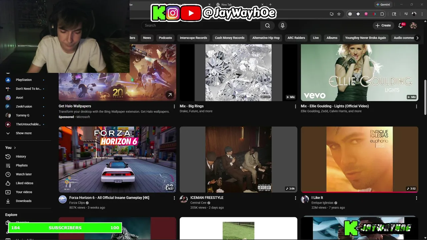Open YouTube account avatar menu
Viewport: 427px width, 240px height.
click(413, 25)
